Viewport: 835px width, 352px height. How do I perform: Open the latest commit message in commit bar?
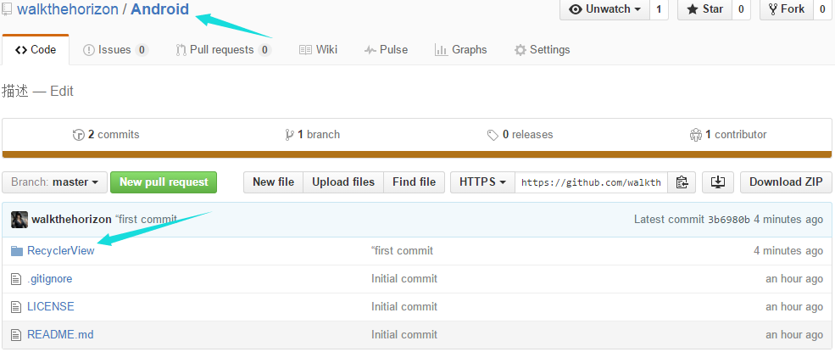click(146, 220)
